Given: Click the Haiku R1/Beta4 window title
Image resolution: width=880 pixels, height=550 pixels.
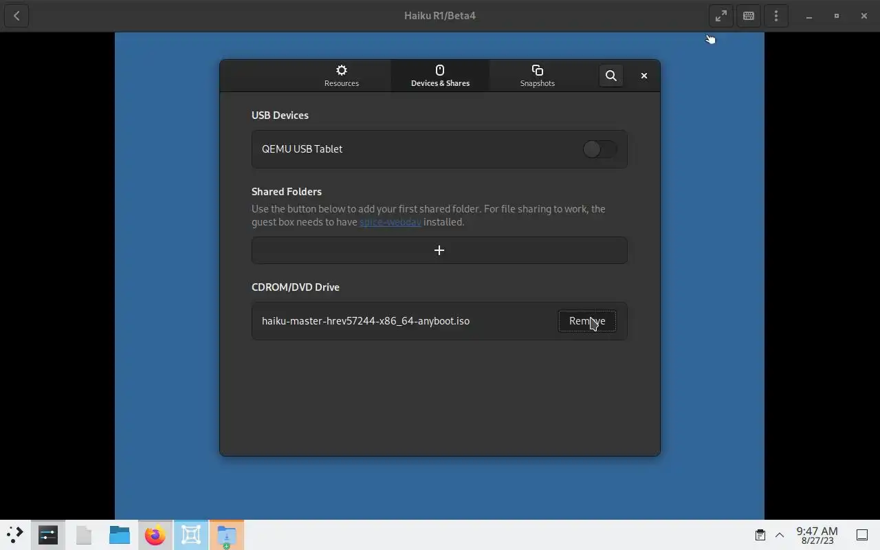Looking at the screenshot, I should [440, 16].
